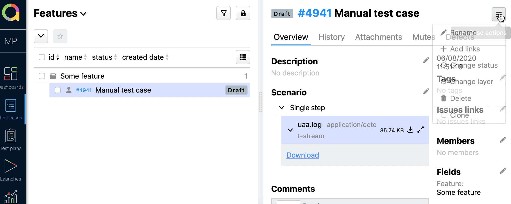This screenshot has height=204, width=511.
Task: Open the Test plans section
Action: tap(11, 140)
